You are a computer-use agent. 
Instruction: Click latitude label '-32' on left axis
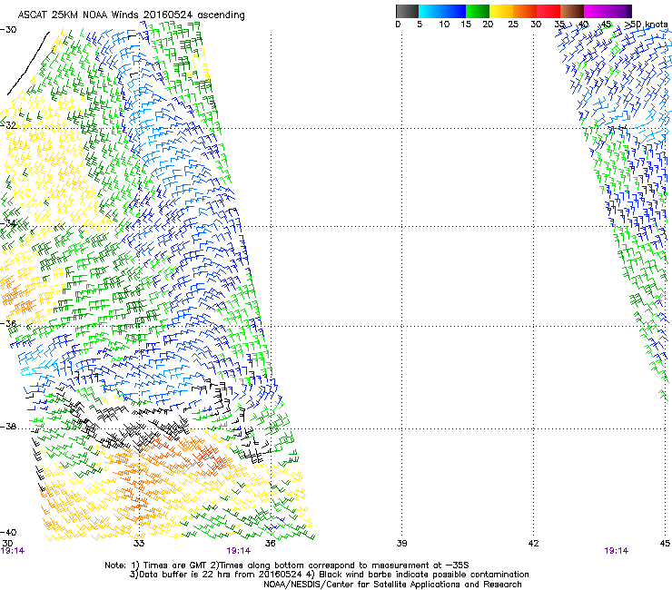coord(8,125)
